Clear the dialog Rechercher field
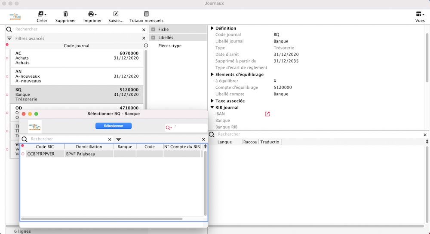 (x=110, y=139)
